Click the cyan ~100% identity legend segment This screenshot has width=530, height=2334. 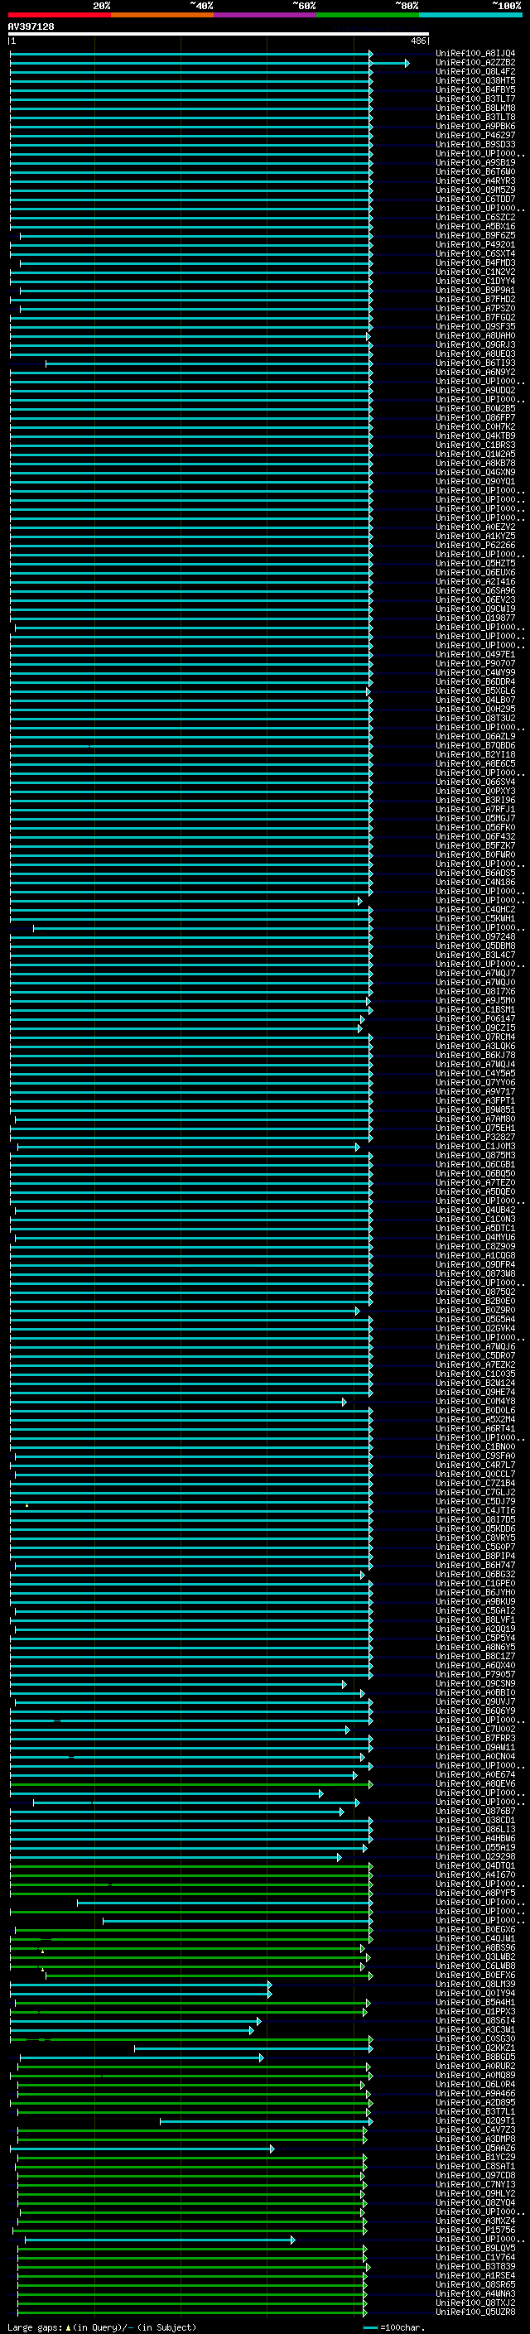coord(470,15)
